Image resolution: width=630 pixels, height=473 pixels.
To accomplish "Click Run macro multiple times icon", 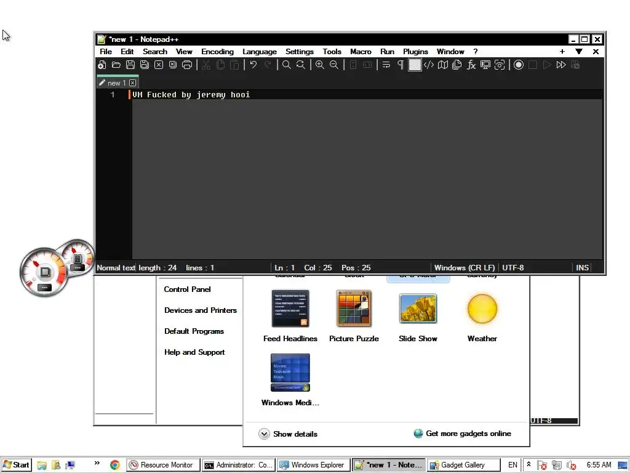I will [561, 65].
